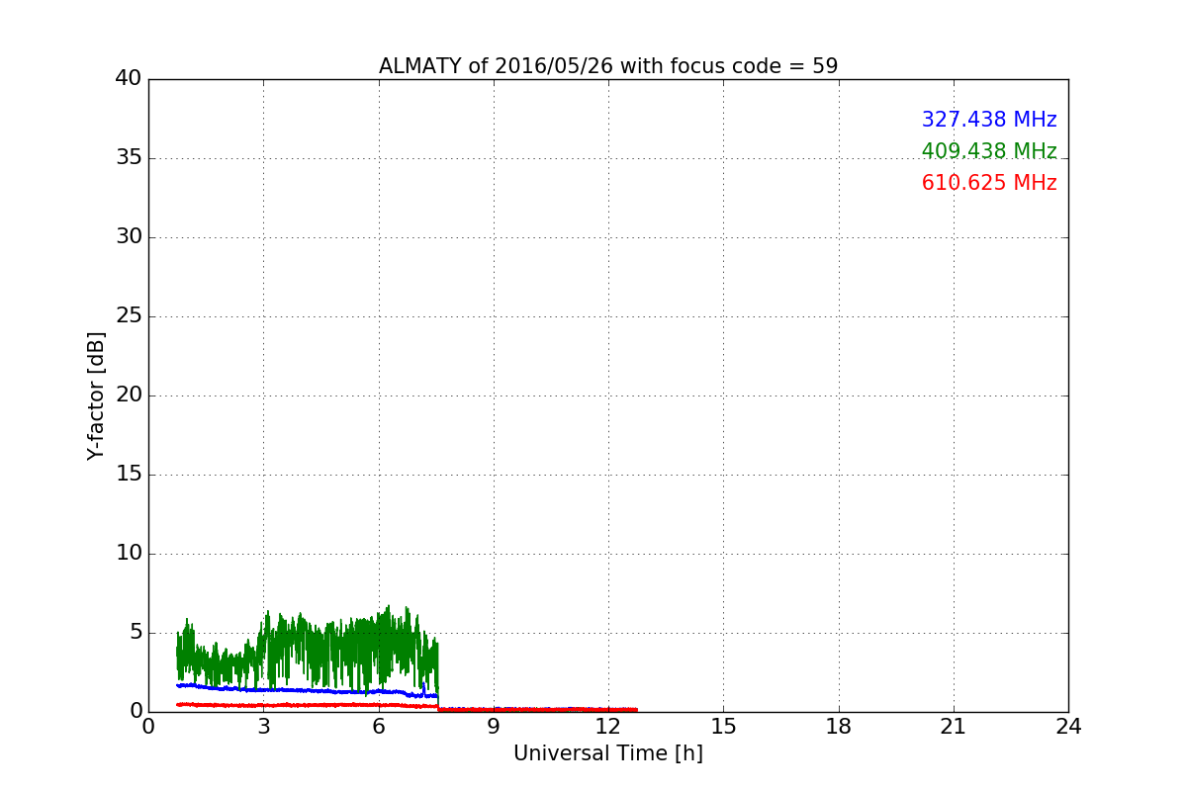Image resolution: width=1187 pixels, height=791 pixels.
Task: Select the green '409.438 MHz' legend label
Action: tap(989, 151)
